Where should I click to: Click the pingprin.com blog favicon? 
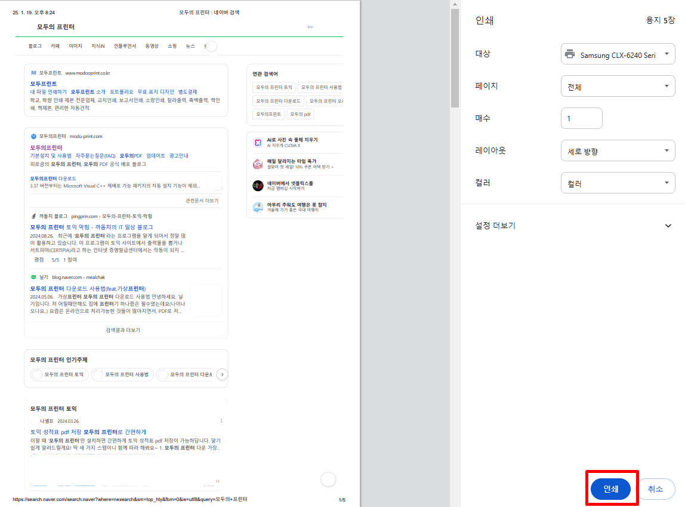33,216
